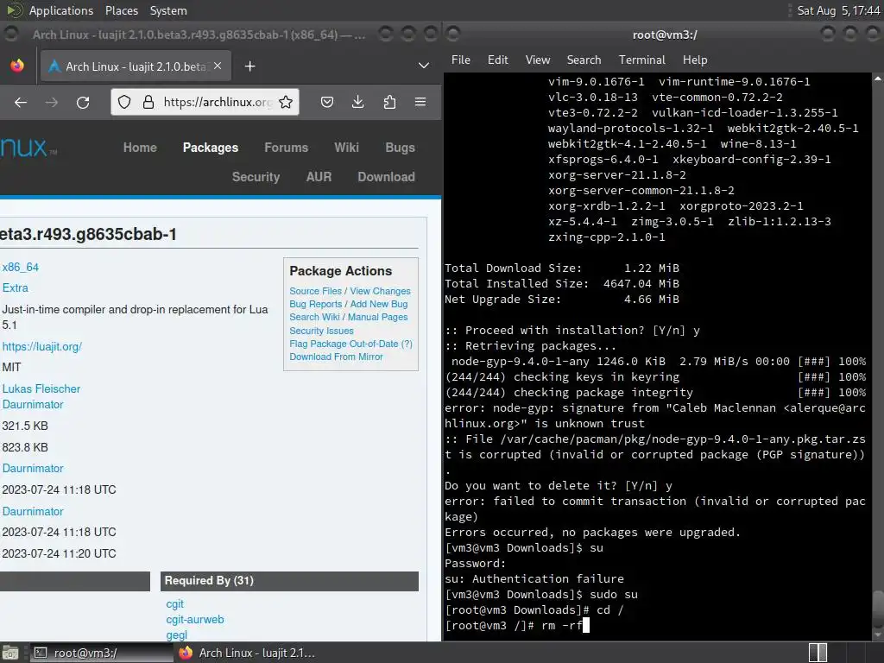Open the Download nav link

pos(386,177)
